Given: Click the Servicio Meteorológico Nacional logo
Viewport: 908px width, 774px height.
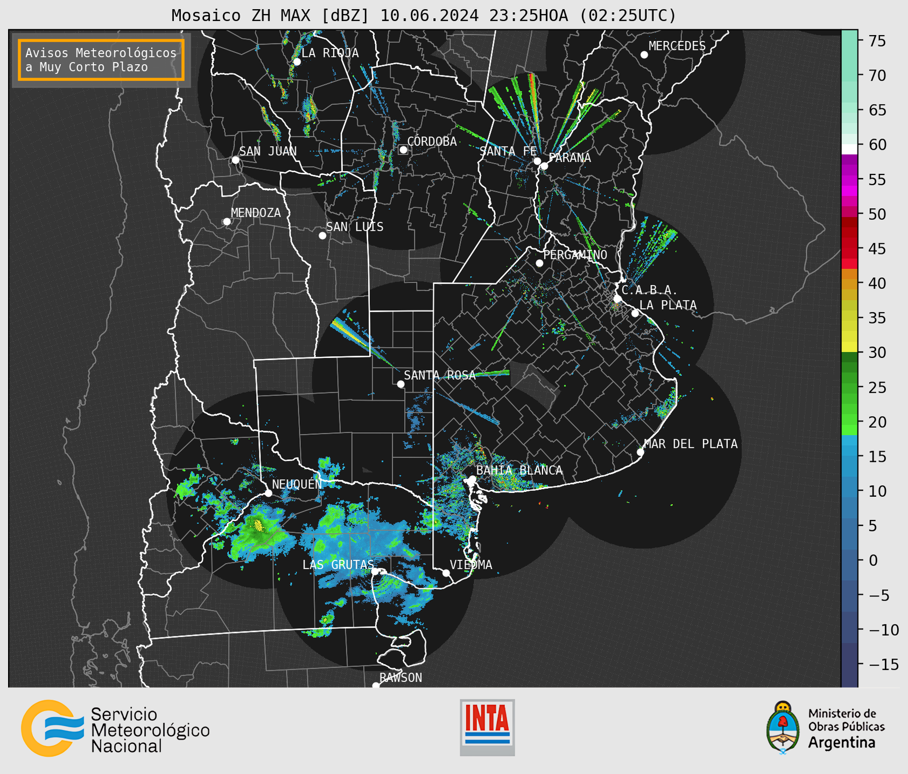Looking at the screenshot, I should point(115,728).
